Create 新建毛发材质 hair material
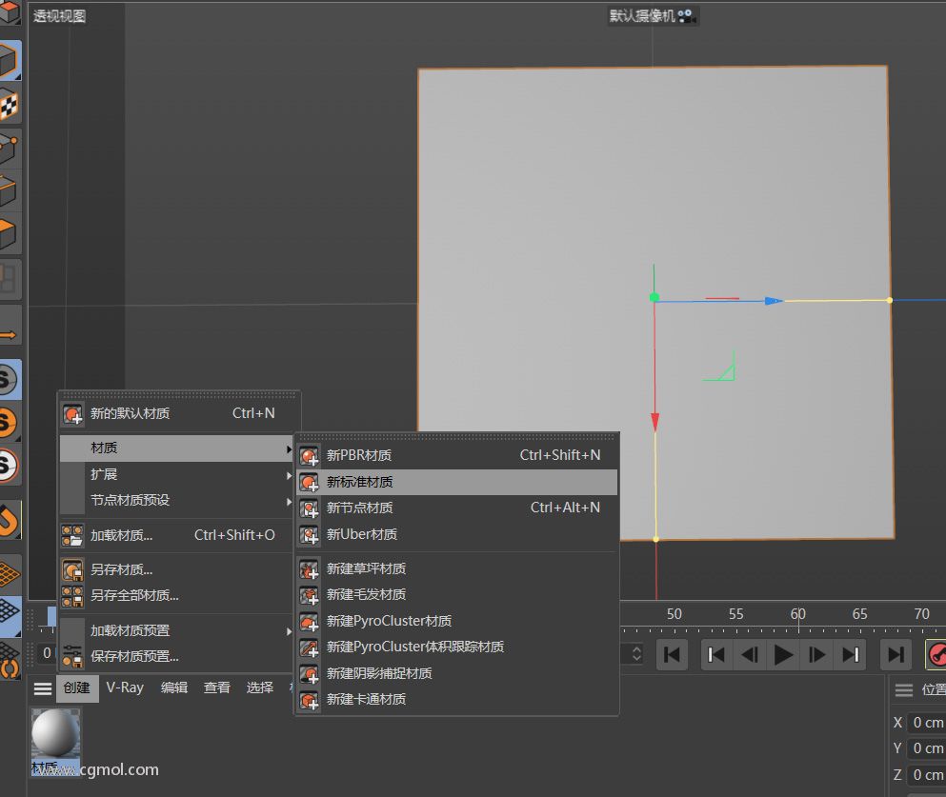Viewport: 946px width, 797px height. pyautogui.click(x=456, y=595)
